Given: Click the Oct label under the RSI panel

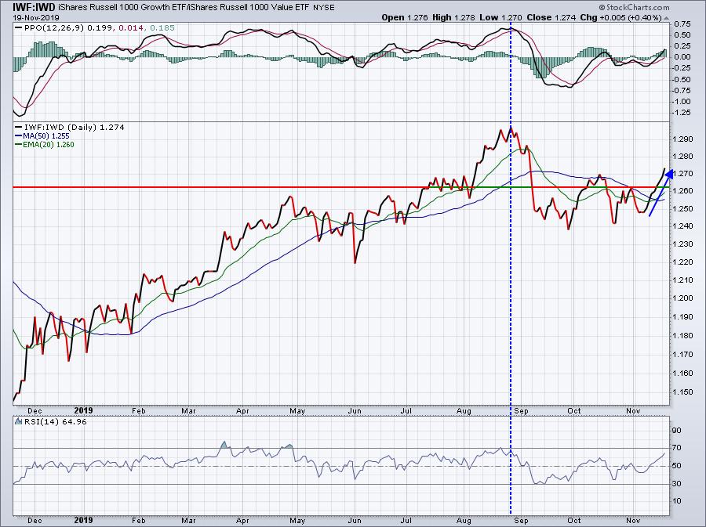Looking at the screenshot, I should (x=574, y=521).
